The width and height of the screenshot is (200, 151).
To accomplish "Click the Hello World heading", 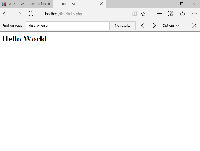I will 24,39.
